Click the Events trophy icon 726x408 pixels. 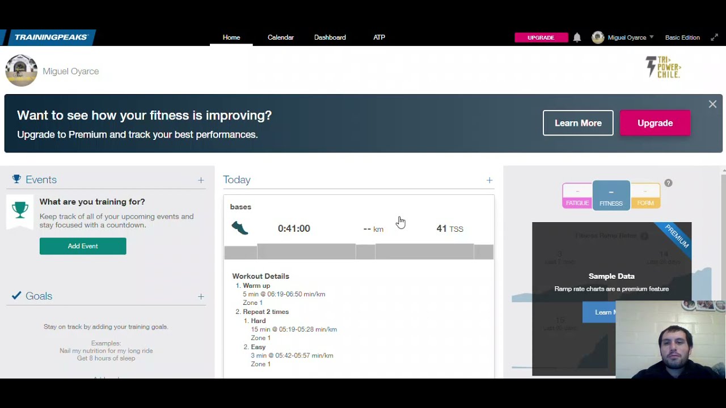click(x=16, y=180)
